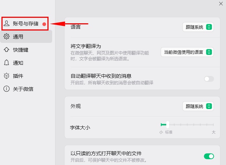Image resolution: width=226 pixels, height=165 pixels.
Task: Switch to the 快捷键 tab
Action: coord(26,49)
